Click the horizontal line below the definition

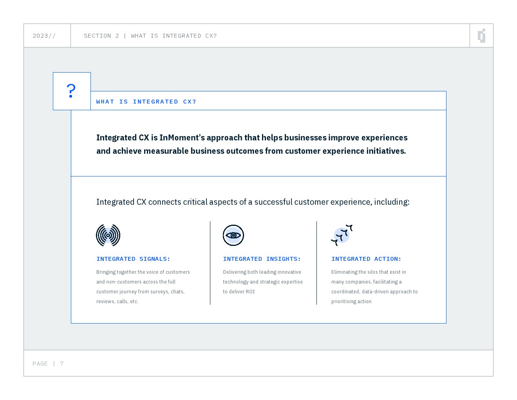pyautogui.click(x=258, y=176)
